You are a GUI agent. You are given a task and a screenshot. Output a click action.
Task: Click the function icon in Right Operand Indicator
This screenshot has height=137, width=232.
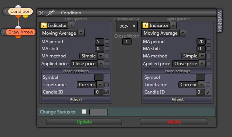coord(145,25)
